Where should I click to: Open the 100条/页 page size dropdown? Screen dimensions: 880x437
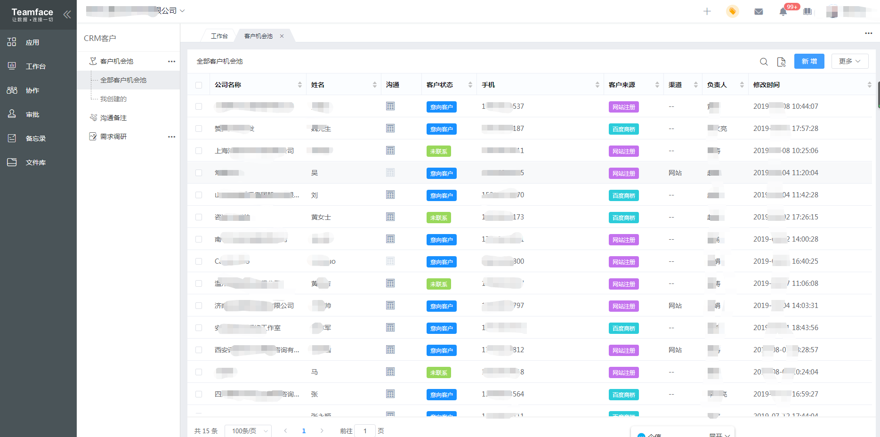[x=248, y=431]
